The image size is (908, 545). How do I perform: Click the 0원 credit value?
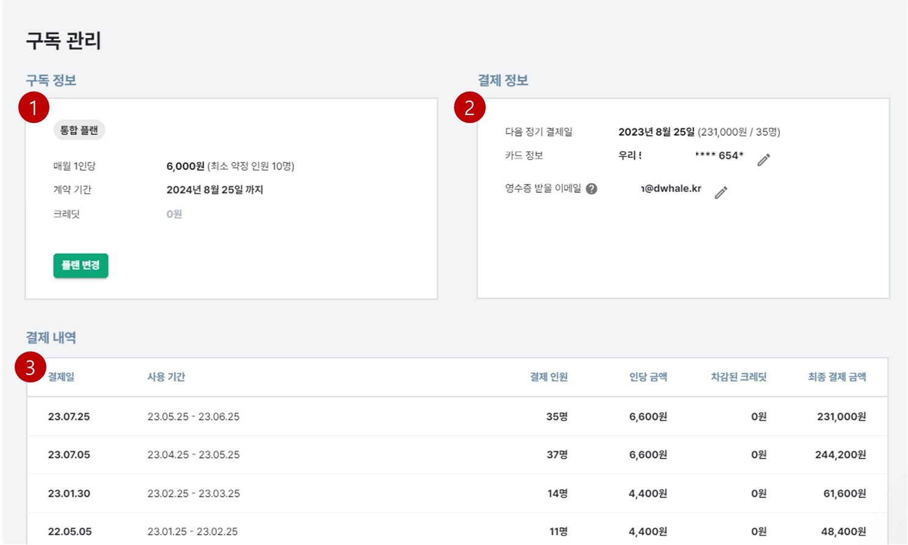(x=174, y=214)
